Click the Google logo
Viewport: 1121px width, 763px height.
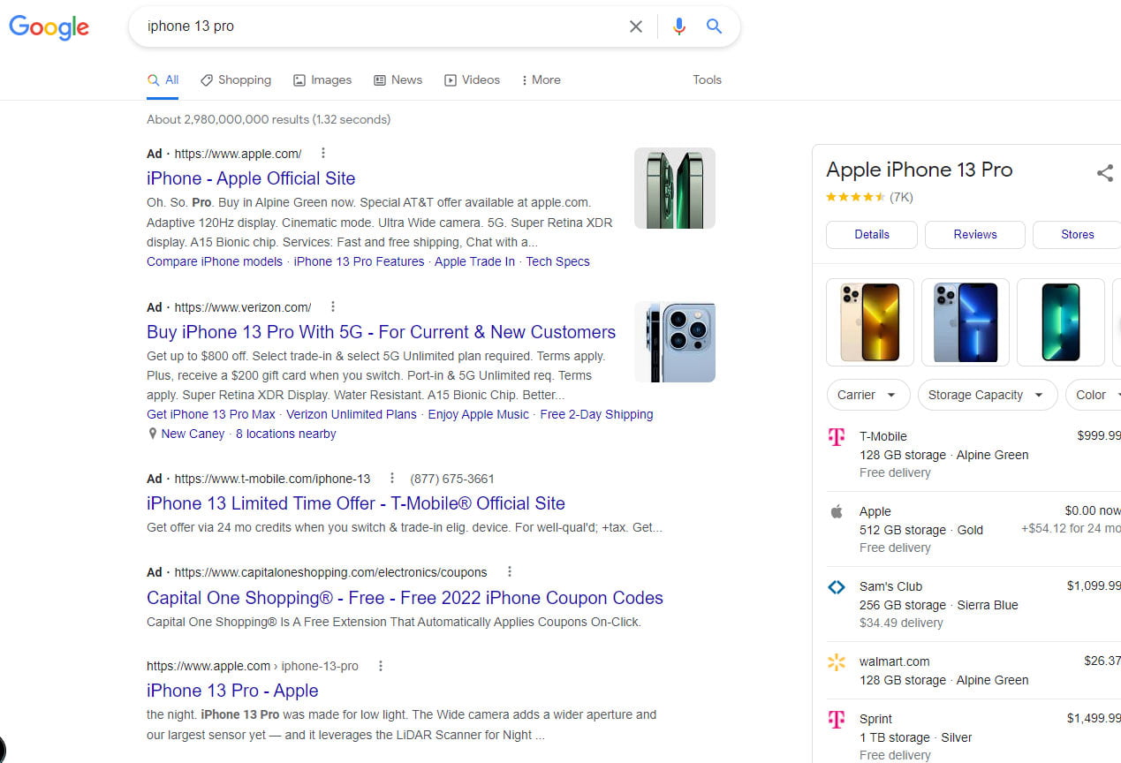[49, 27]
